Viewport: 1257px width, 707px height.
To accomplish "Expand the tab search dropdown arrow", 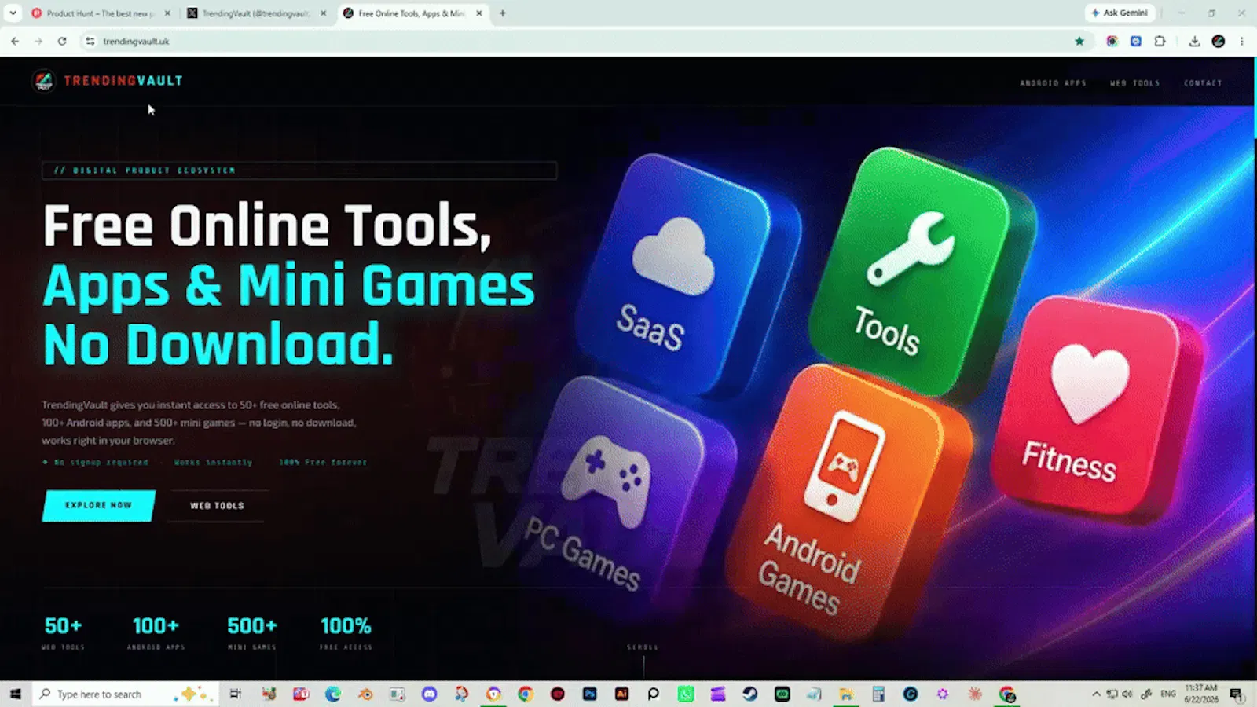I will 13,13.
